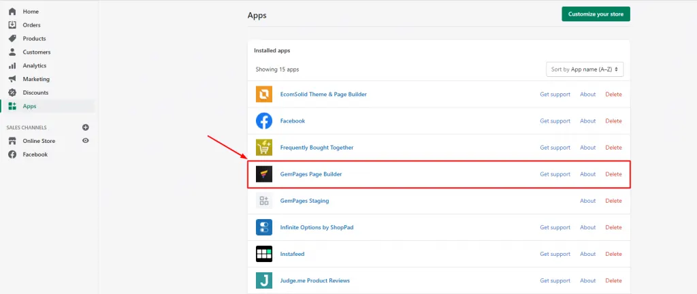
Task: Delete Frequently Bought Together app
Action: [x=613, y=148]
